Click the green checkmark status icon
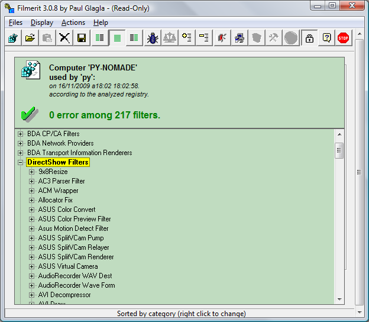The width and height of the screenshot is (369, 322). coord(30,114)
